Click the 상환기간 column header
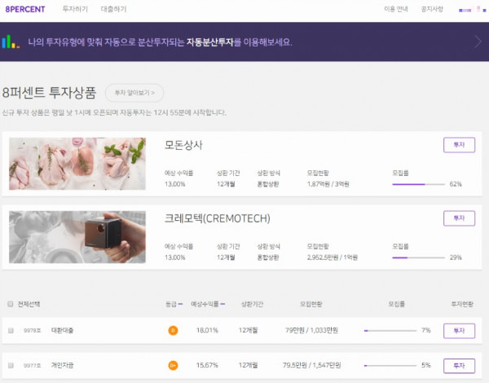This screenshot has width=489, height=383. [252, 304]
